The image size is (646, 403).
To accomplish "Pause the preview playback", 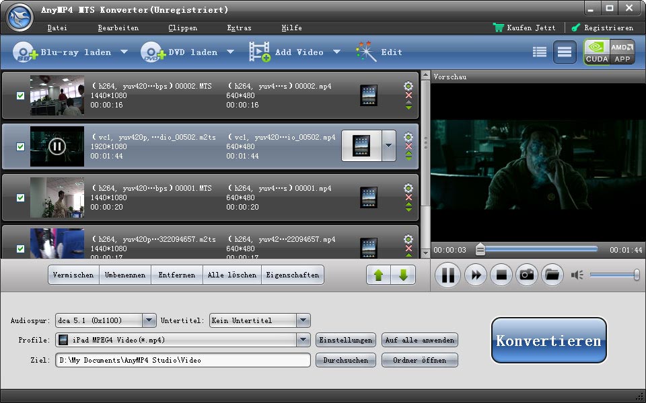I will click(x=448, y=275).
